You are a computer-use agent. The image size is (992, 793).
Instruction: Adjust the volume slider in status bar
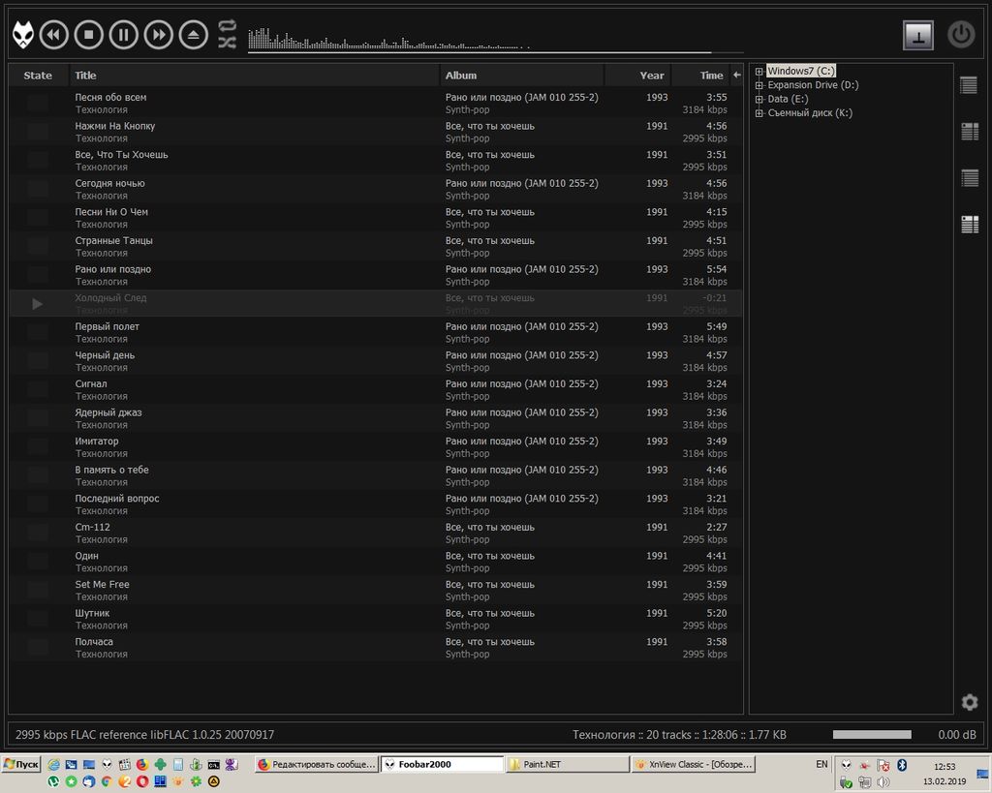pos(872,734)
